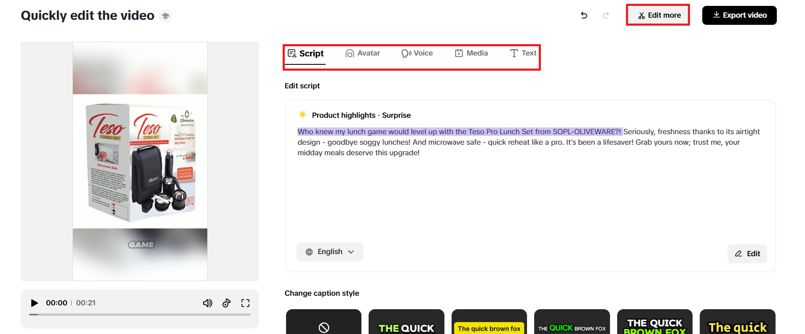Image resolution: width=805 pixels, height=334 pixels.
Task: Click the TikTok icon in player controls
Action: point(227,303)
